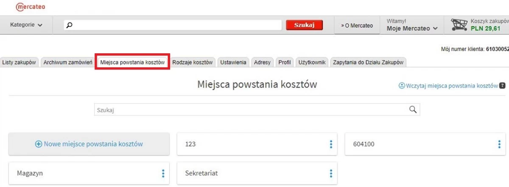Go to the Ustawienia tab
509x187 pixels.
tap(233, 63)
